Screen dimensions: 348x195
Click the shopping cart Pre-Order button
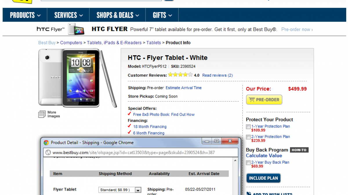(264, 100)
